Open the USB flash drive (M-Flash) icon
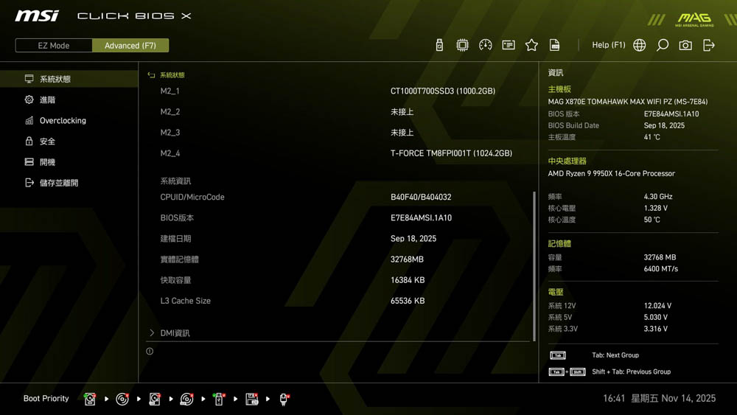 pyautogui.click(x=439, y=46)
